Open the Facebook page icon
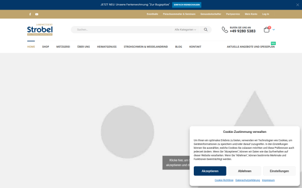The height and width of the screenshot is (188, 302). tap(30, 14)
